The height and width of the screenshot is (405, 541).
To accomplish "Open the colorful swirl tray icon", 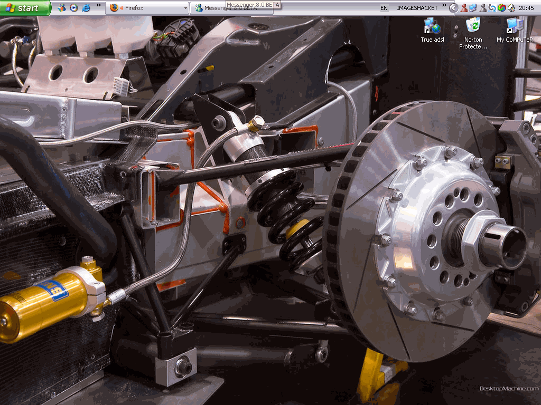I will 502,8.
